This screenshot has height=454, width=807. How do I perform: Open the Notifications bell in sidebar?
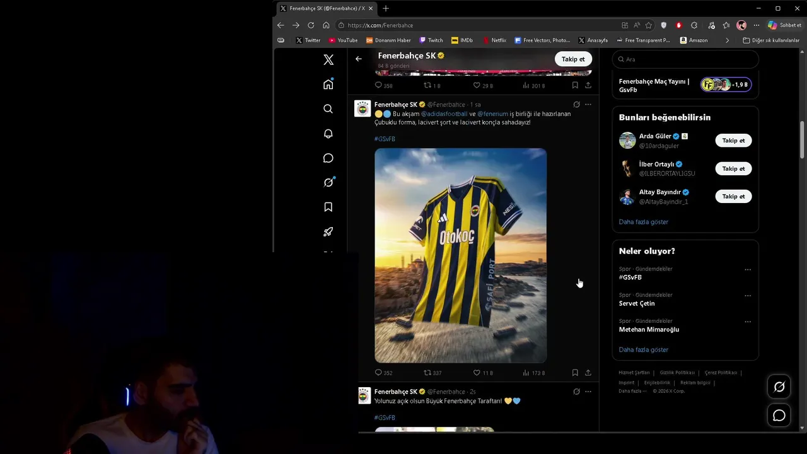tap(328, 134)
